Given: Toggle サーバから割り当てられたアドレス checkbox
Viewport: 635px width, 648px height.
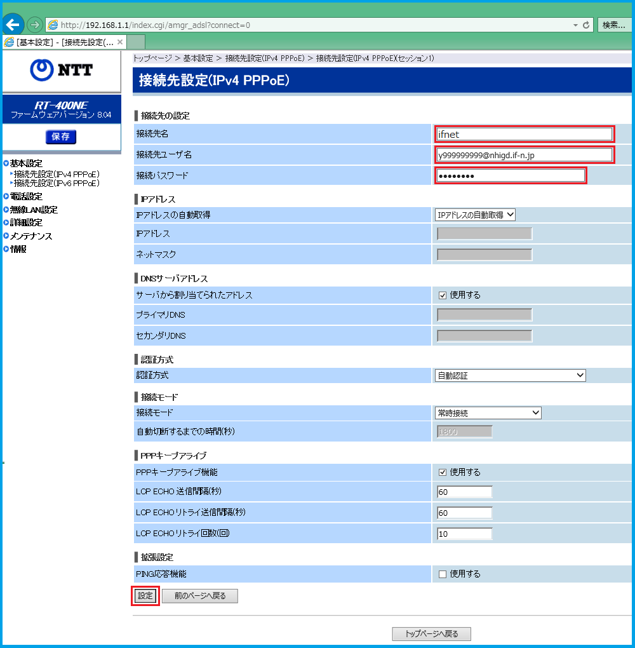Looking at the screenshot, I should pos(443,295).
